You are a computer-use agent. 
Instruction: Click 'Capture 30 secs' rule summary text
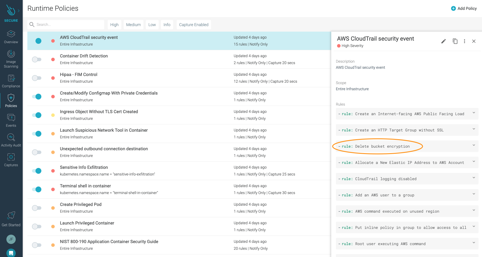[x=282, y=193]
